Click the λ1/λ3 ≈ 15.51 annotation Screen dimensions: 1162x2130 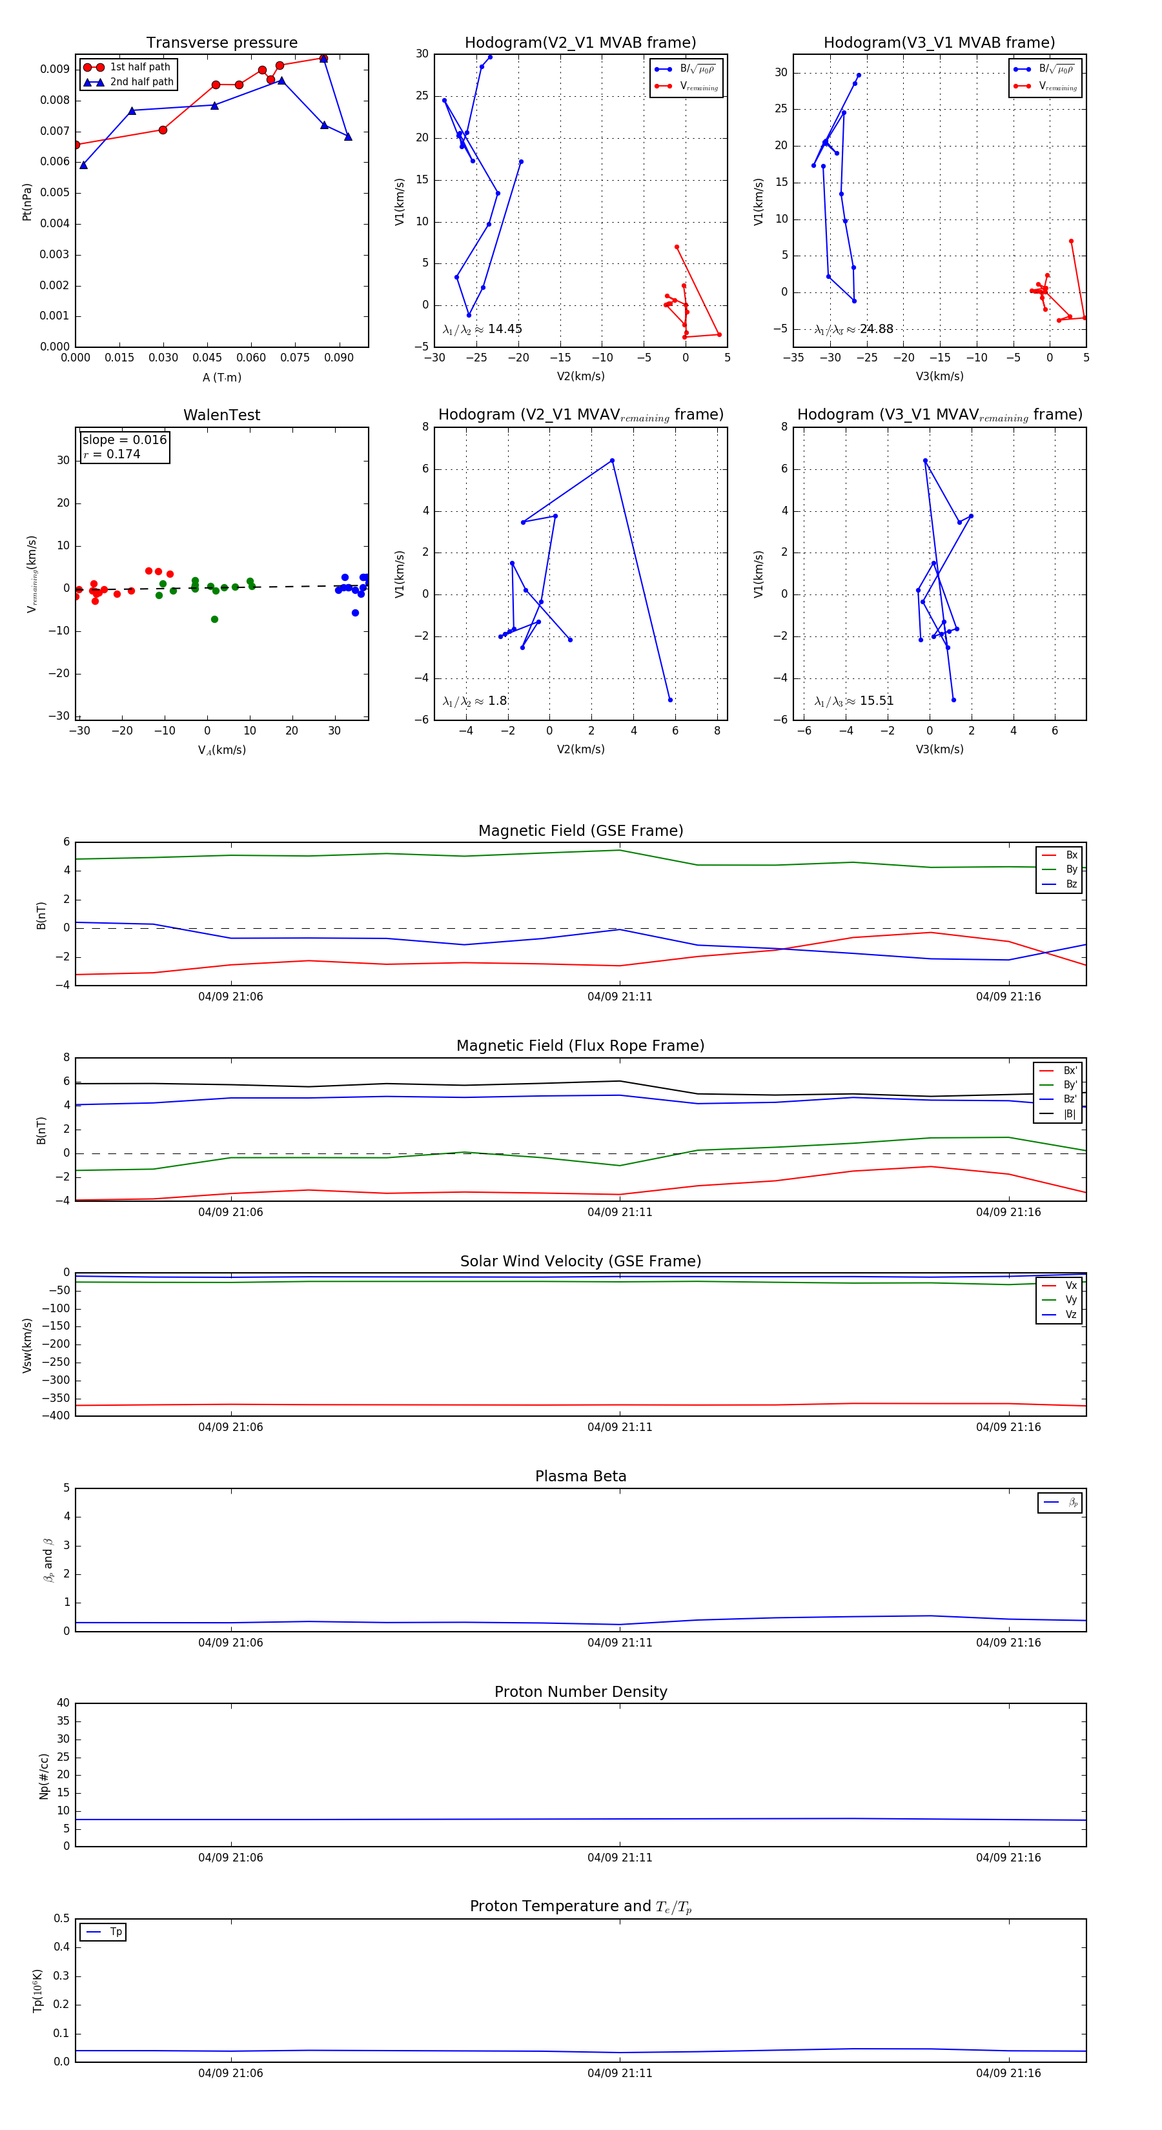pyautogui.click(x=853, y=701)
